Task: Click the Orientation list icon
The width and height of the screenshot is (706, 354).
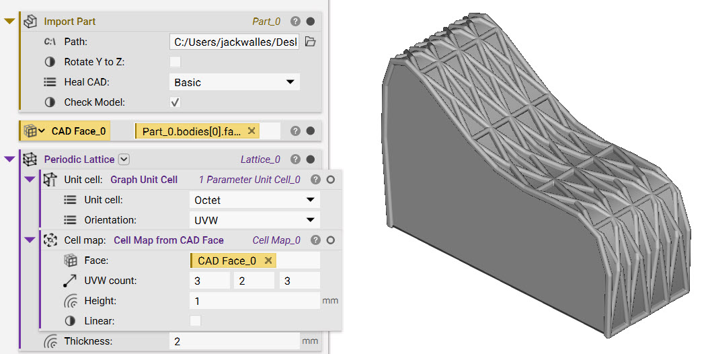Action: (70, 220)
